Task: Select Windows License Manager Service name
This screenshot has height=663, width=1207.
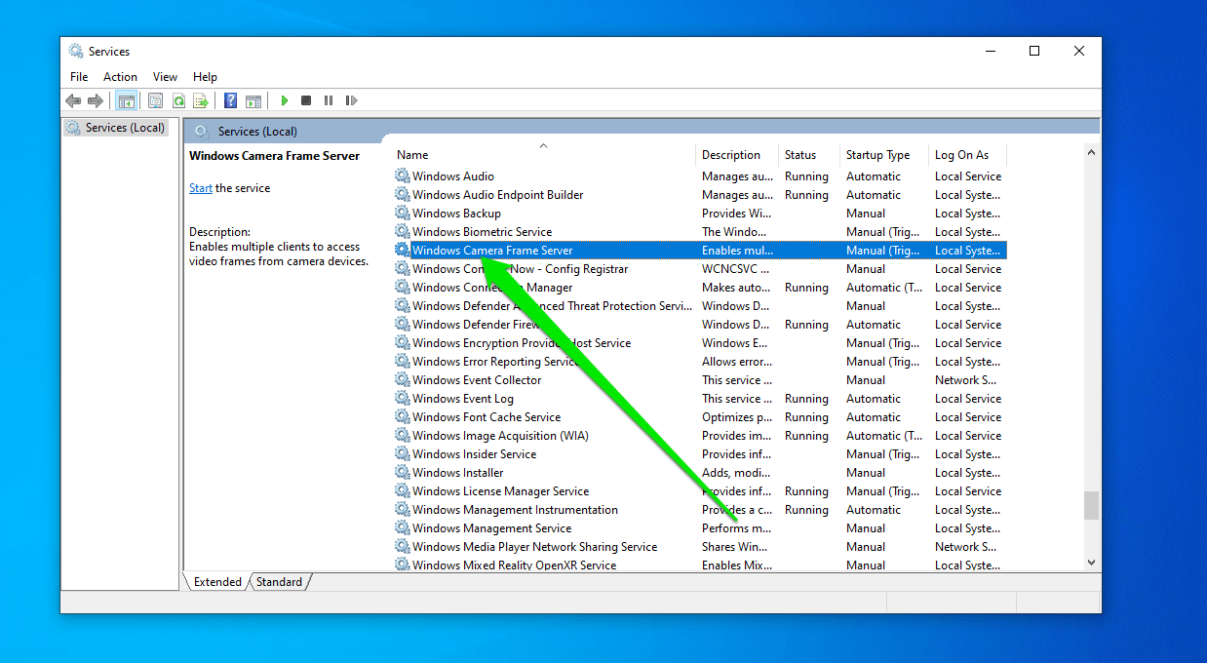Action: pos(500,491)
